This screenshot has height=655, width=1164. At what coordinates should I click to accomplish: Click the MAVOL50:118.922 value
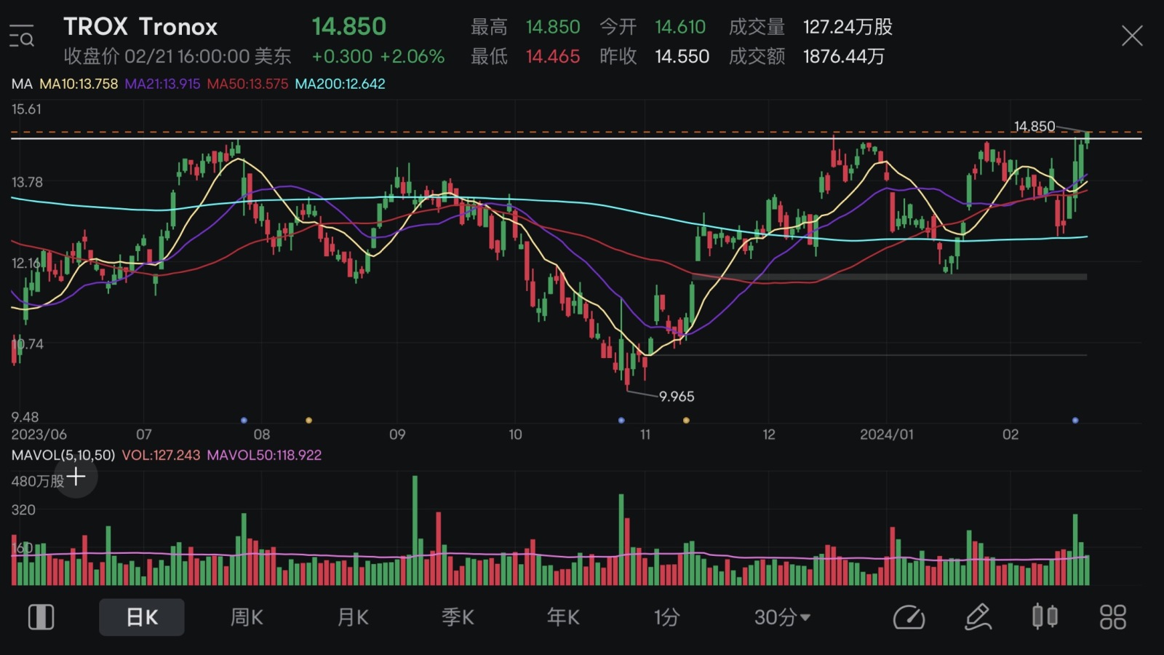pos(264,455)
